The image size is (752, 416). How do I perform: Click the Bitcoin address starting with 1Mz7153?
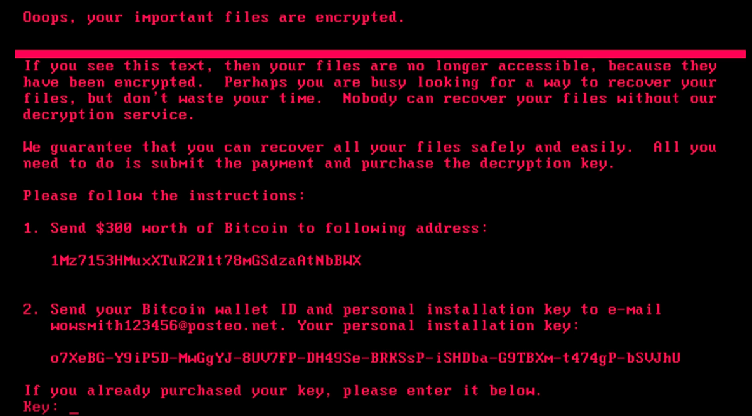206,261
